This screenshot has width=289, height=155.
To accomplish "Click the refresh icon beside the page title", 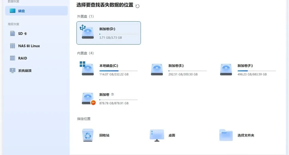I will 138,6.
